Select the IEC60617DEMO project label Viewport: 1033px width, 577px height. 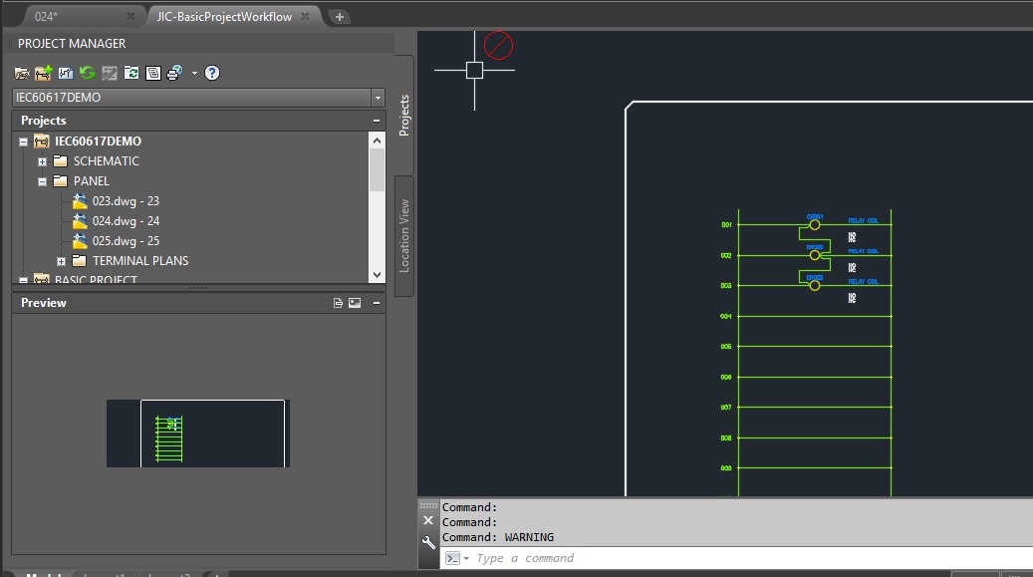[x=99, y=142]
